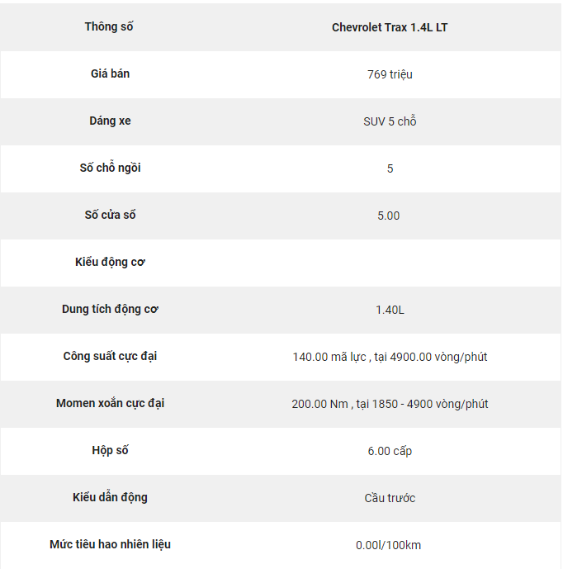Select the SUV 5 chỗ value

[x=390, y=121]
